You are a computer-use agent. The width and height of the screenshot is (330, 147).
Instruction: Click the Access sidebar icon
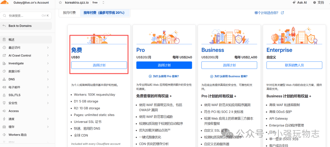4,111
